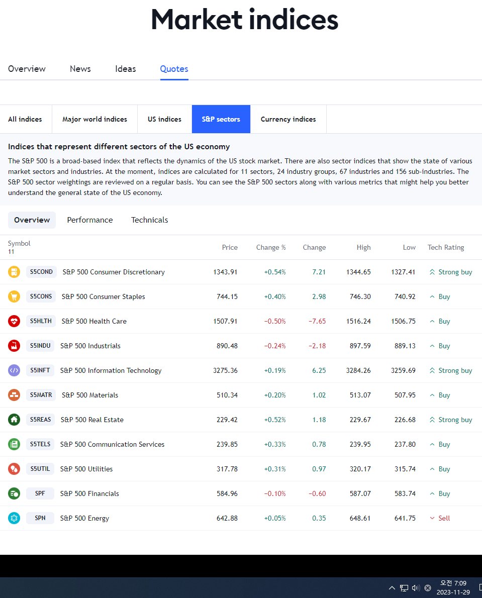Switch table to Performance view
The image size is (482, 598).
click(90, 220)
